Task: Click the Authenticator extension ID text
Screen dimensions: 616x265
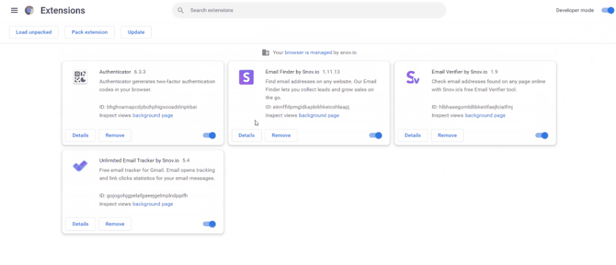Action: pyautogui.click(x=148, y=107)
